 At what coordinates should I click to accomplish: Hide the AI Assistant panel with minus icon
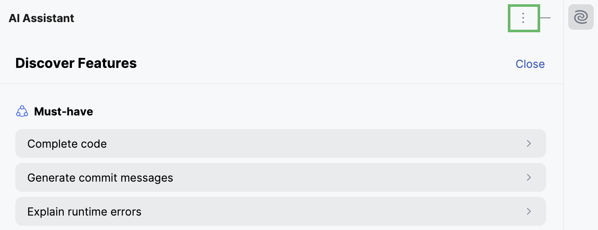pyautogui.click(x=545, y=18)
